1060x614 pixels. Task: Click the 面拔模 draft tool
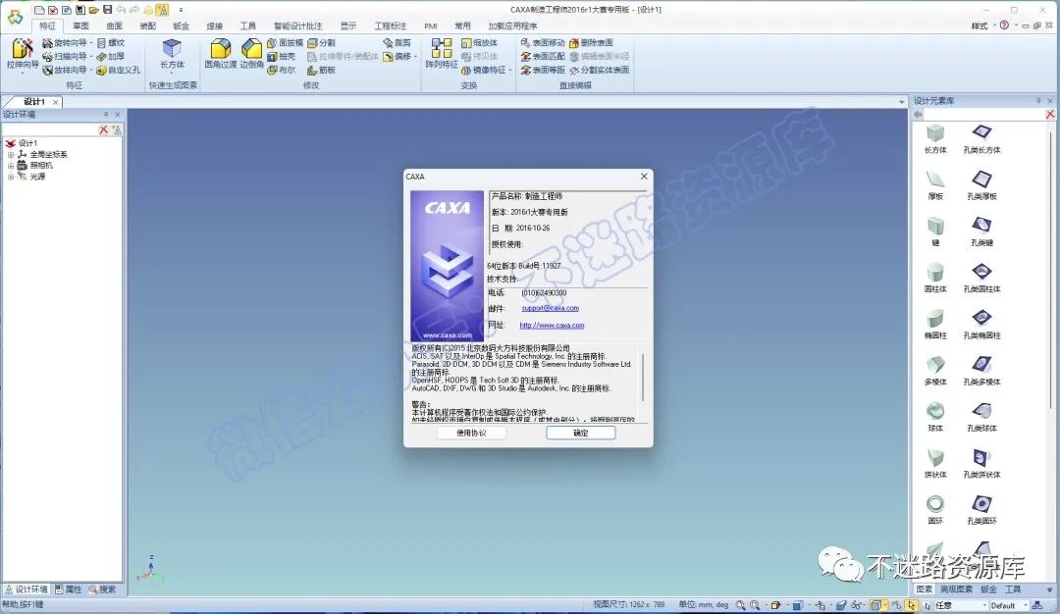click(286, 42)
